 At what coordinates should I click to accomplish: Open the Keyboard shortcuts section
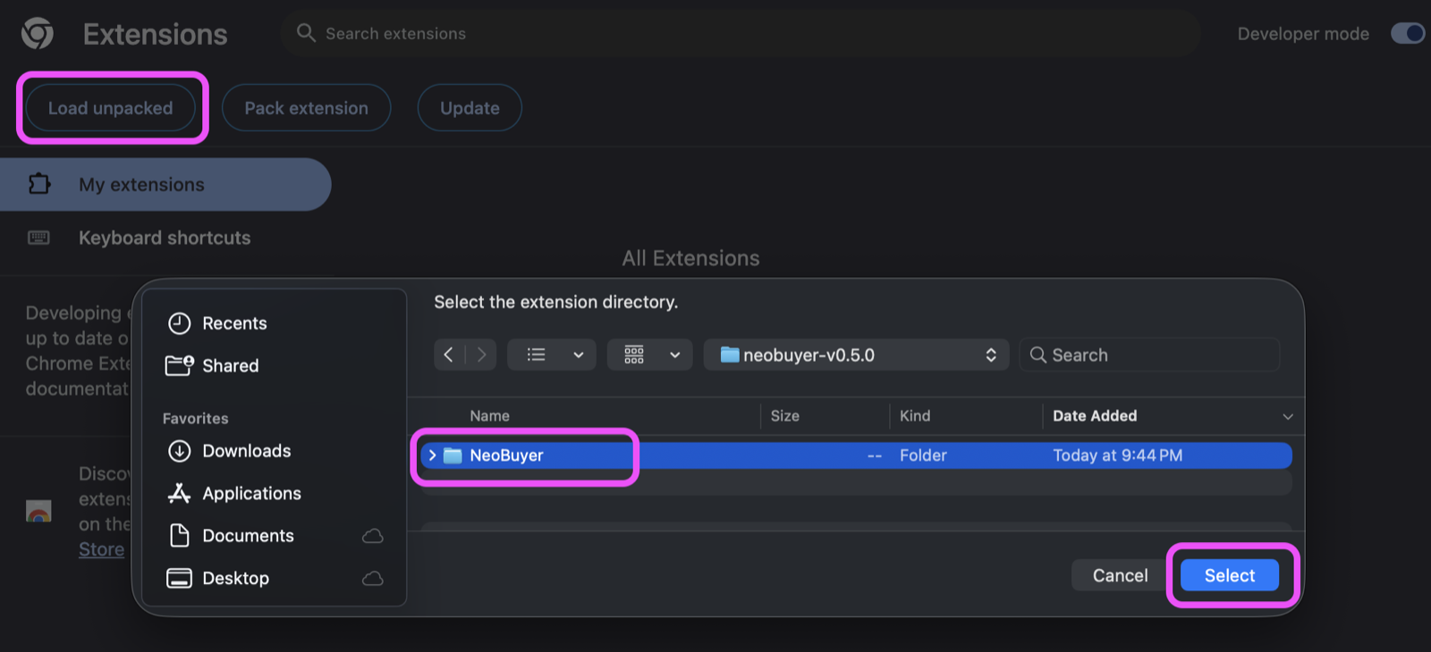[165, 238]
